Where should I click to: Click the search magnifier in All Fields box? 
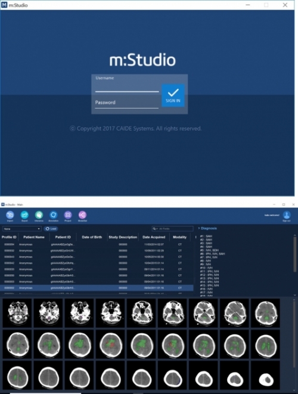point(154,229)
